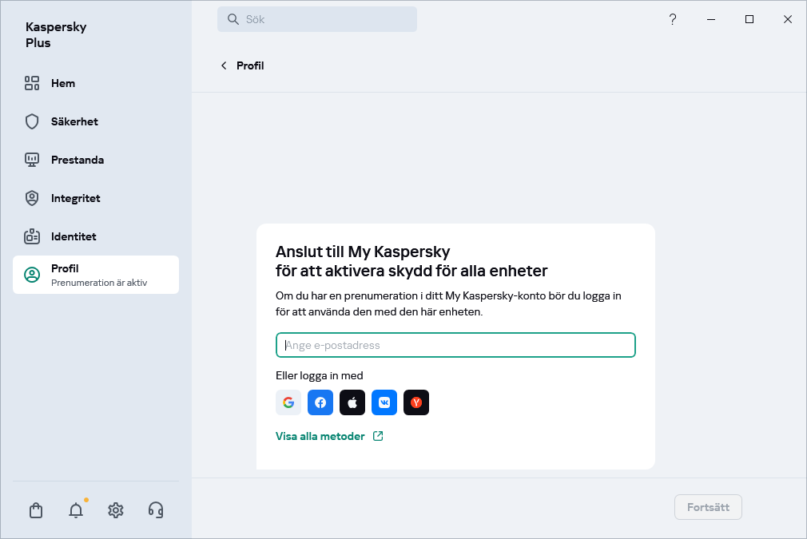
Task: Sign in with the Facebook icon
Action: (x=320, y=402)
